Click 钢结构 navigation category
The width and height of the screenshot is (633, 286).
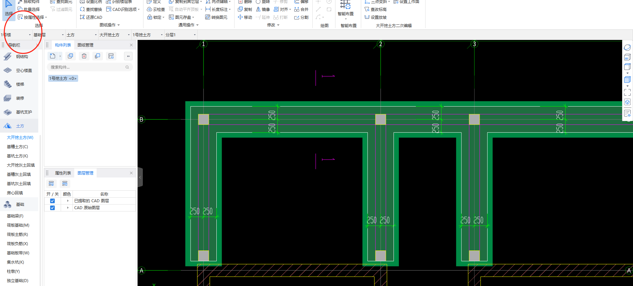(19, 56)
